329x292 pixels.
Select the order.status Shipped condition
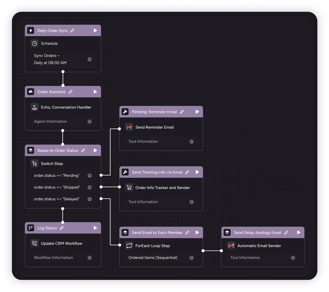coord(57,187)
